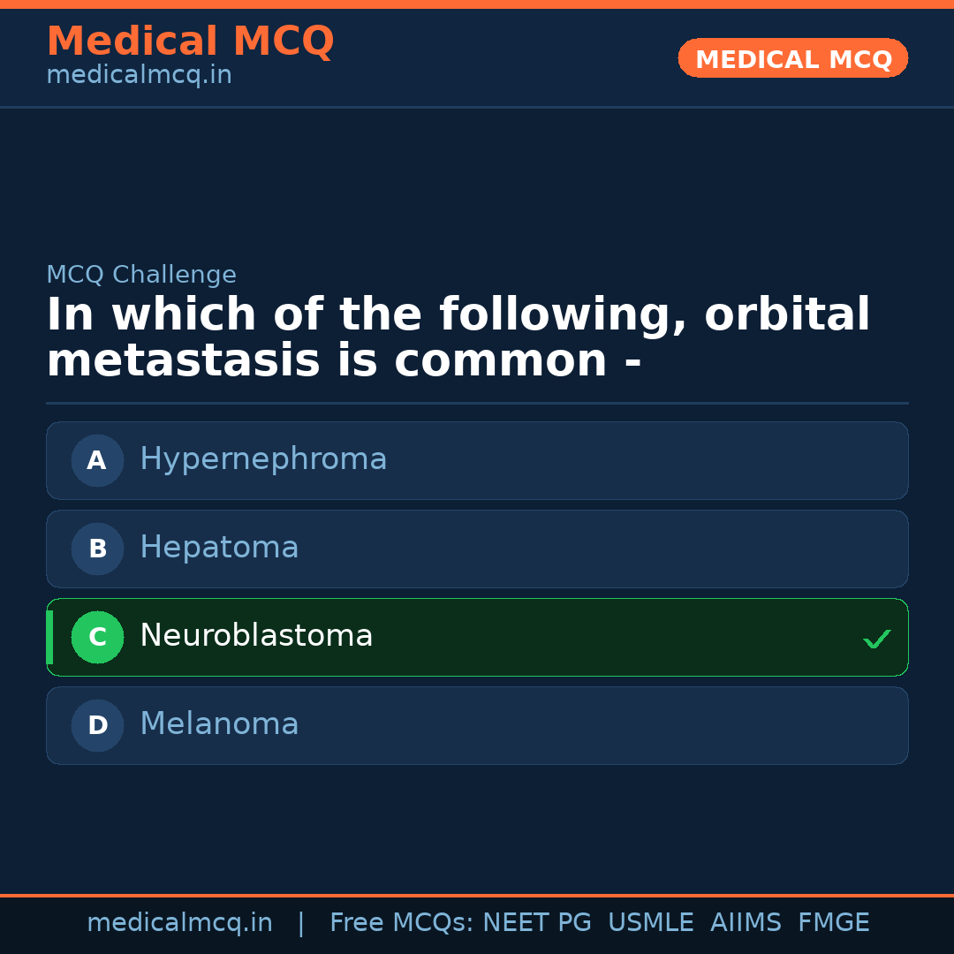Click the green checkmark on Neuroblastoma

point(877,638)
